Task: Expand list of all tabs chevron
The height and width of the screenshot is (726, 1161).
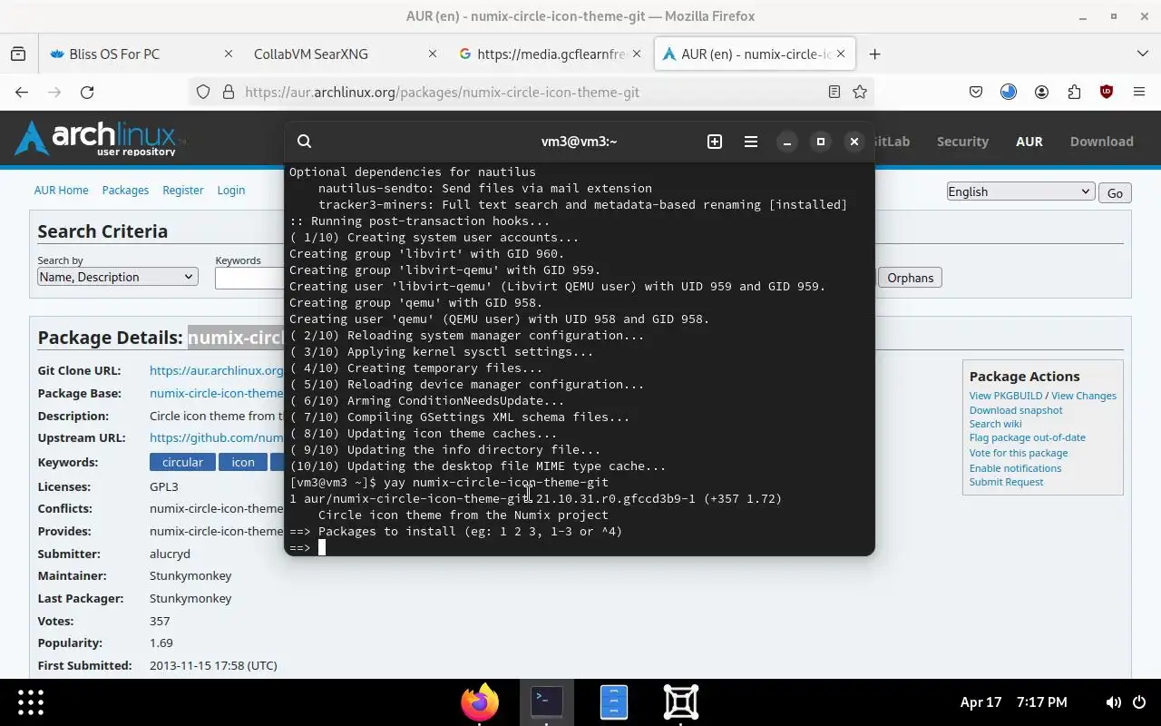Action: click(x=1142, y=54)
